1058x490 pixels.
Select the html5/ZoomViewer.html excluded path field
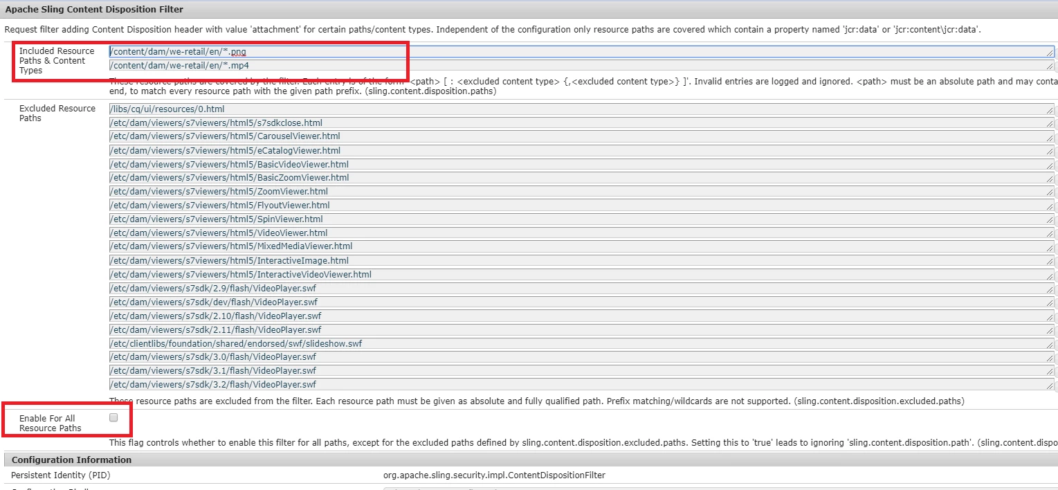[x=582, y=192]
